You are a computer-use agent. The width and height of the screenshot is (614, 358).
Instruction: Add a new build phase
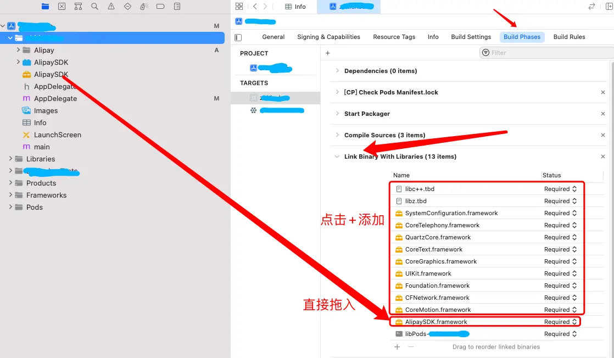pyautogui.click(x=328, y=53)
